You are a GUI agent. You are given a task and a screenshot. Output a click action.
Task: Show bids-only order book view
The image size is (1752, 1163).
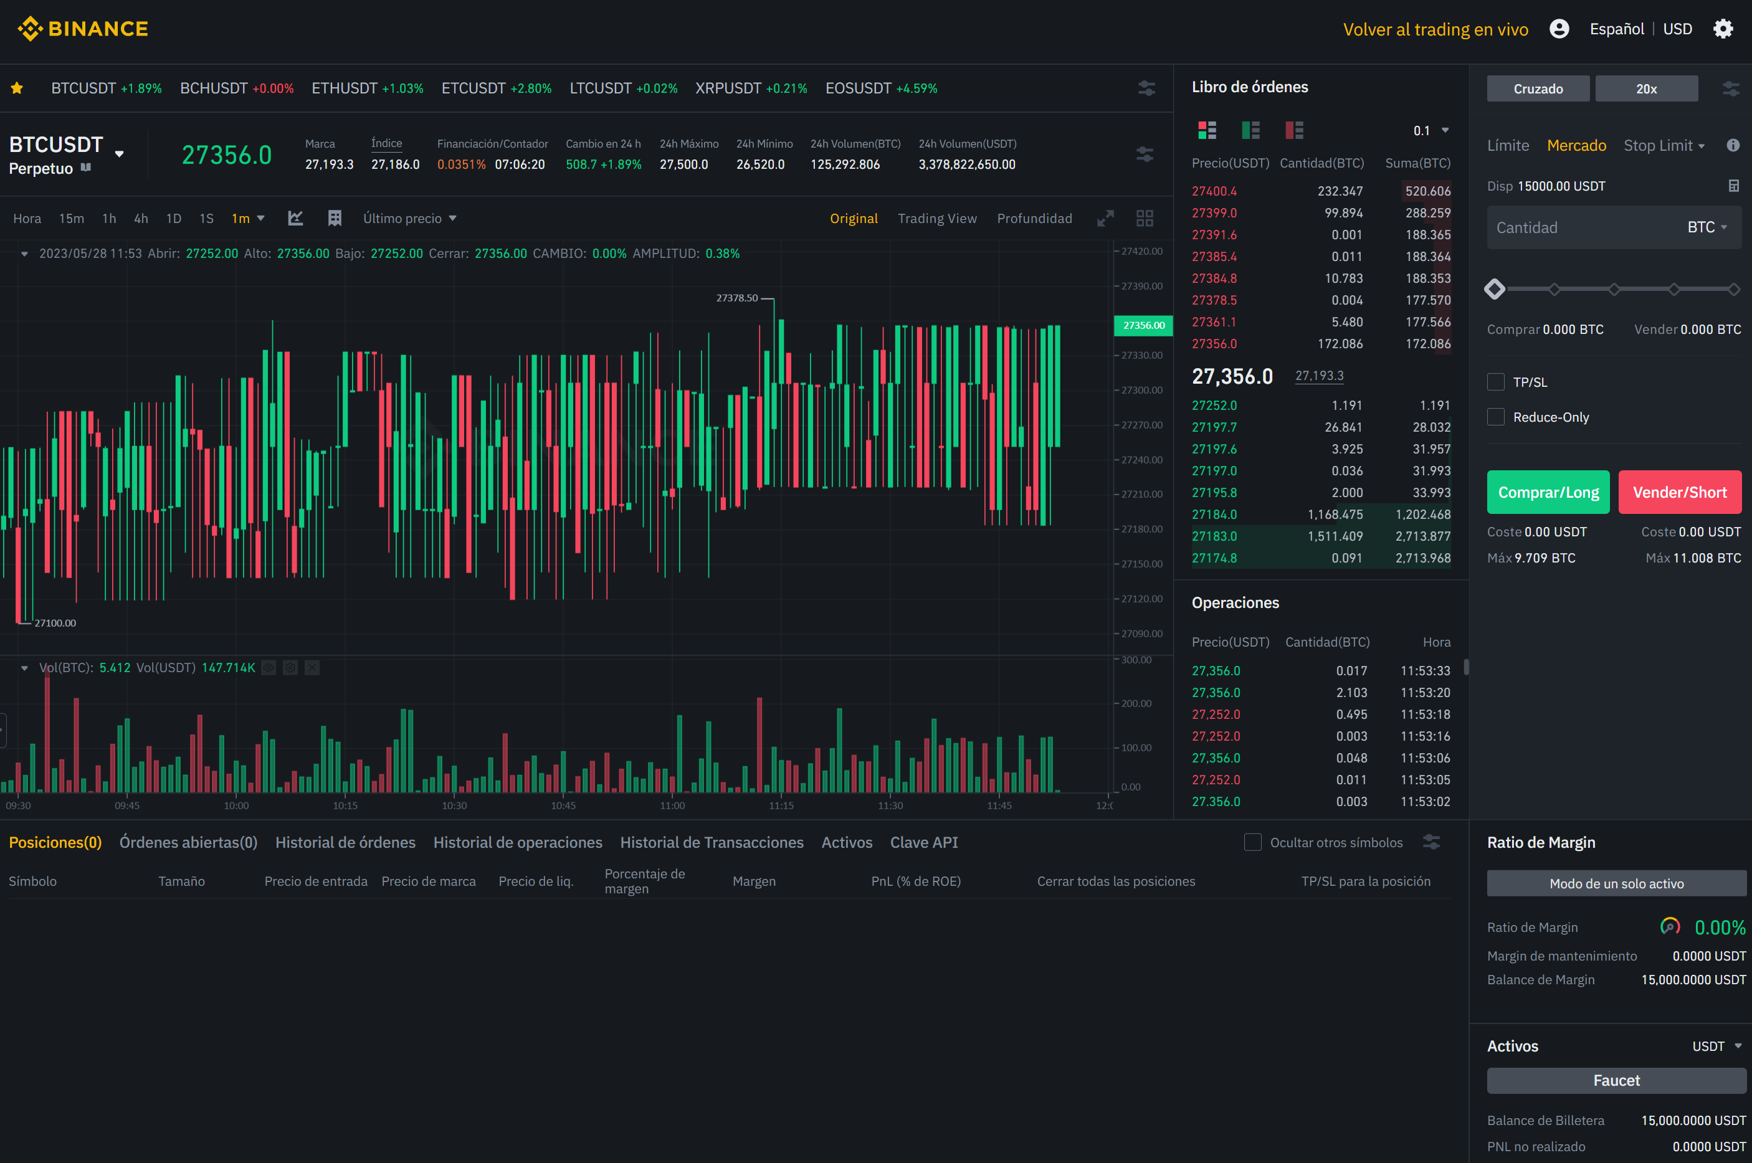coord(1250,131)
